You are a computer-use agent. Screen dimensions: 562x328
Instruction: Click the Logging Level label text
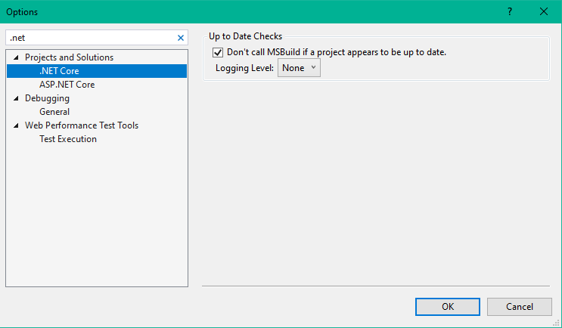point(245,68)
